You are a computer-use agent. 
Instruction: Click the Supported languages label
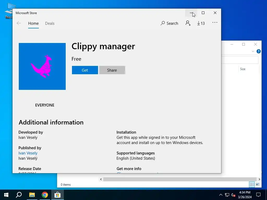pyautogui.click(x=136, y=153)
